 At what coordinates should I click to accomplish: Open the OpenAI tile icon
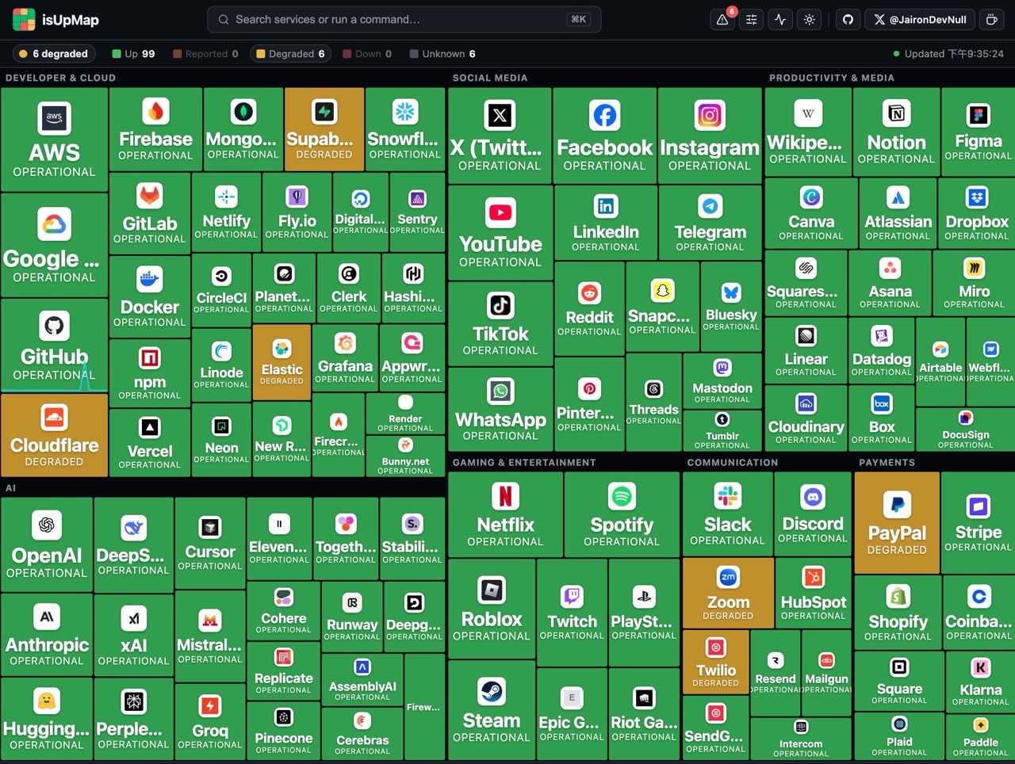point(47,525)
